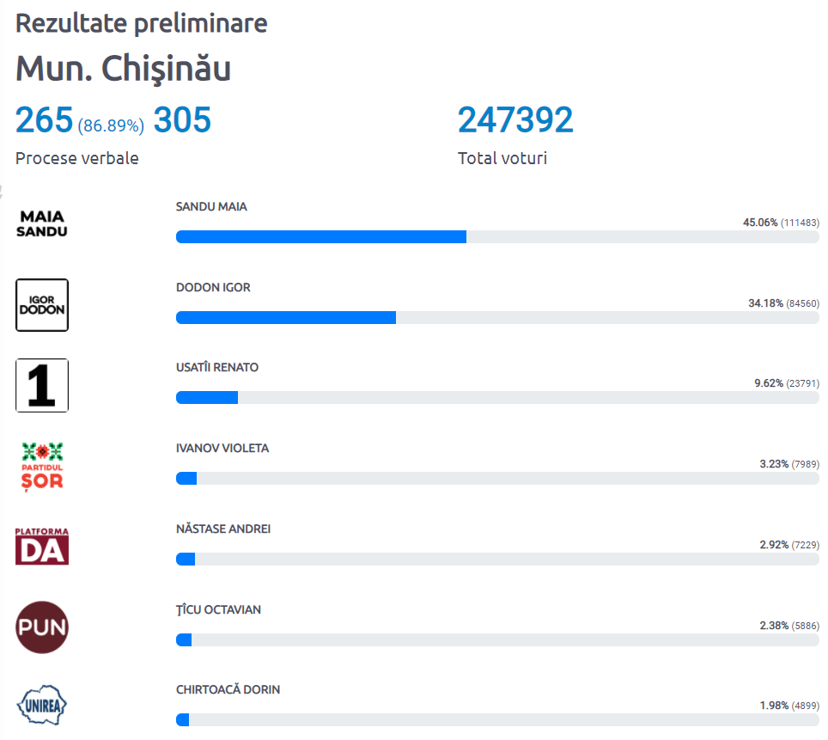828x740 pixels.
Task: Open the Platforma DA logo
Action: tap(42, 547)
